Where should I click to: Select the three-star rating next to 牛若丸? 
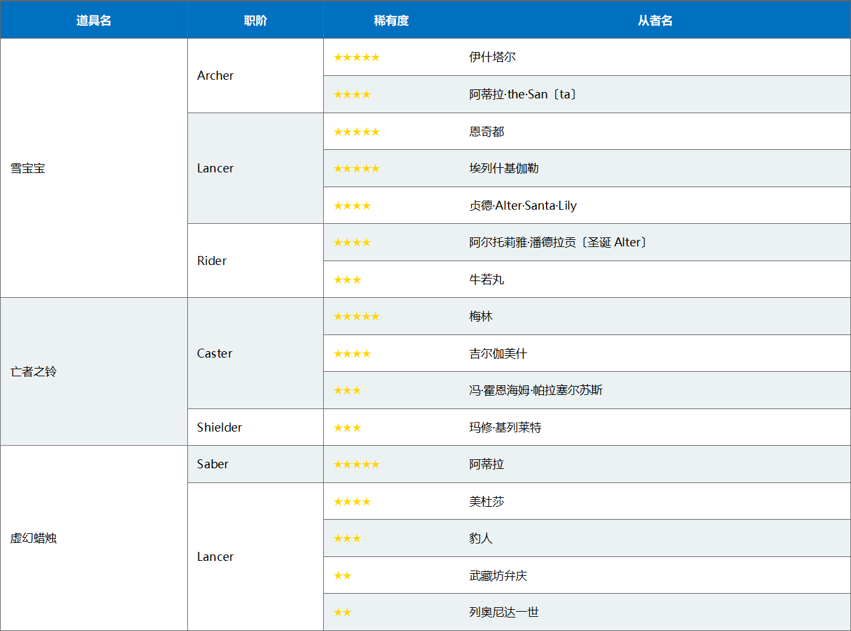(x=347, y=280)
